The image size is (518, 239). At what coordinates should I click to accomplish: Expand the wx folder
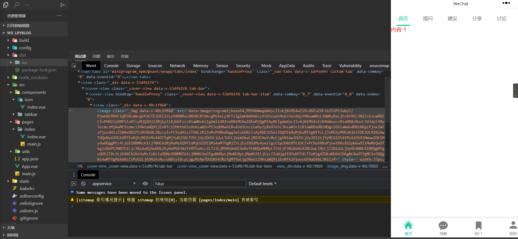[24, 63]
